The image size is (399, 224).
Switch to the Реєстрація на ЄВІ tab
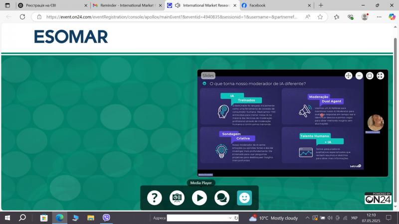pyautogui.click(x=53, y=5)
